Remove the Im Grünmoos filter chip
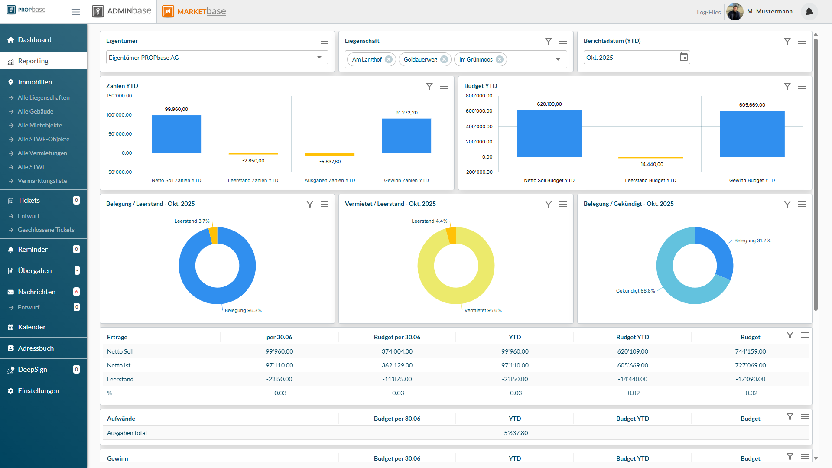Screen dimensions: 832x468 pyautogui.click(x=500, y=59)
